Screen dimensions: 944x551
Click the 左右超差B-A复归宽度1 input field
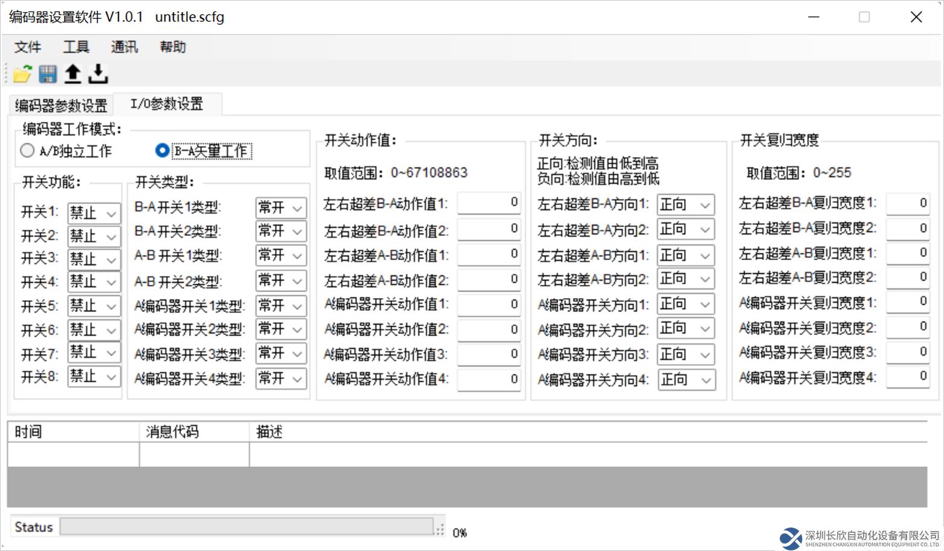(x=907, y=203)
